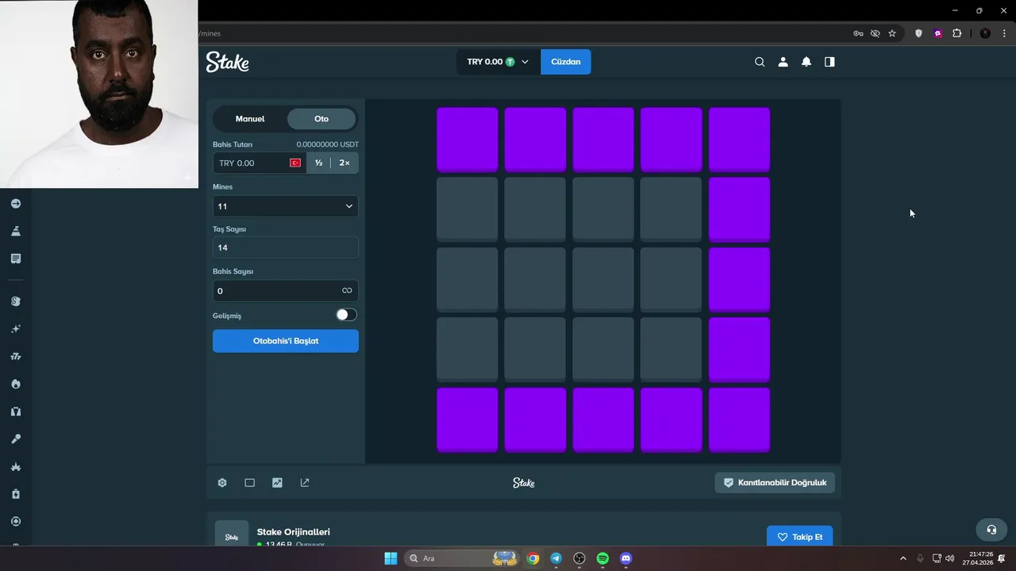
Task: Open the microphone icon in the sidebar
Action: [16, 439]
